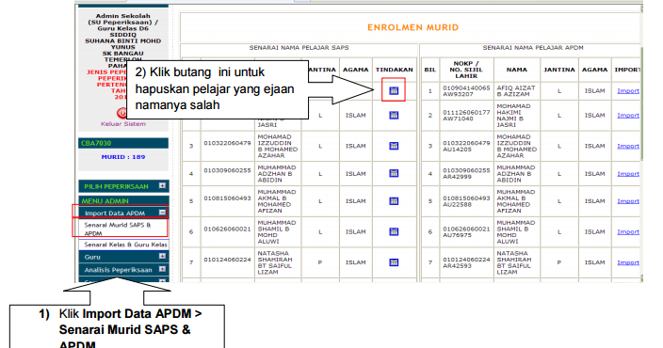Click NAMA header in APDM table
This screenshot has height=348, width=663.
(517, 70)
